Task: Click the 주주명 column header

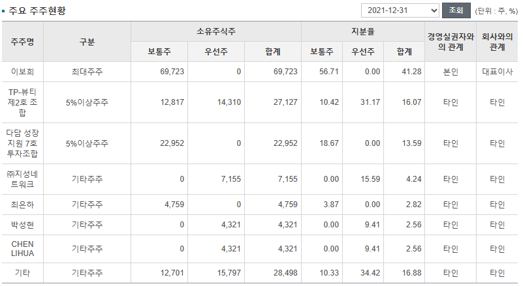Action: pos(22,42)
